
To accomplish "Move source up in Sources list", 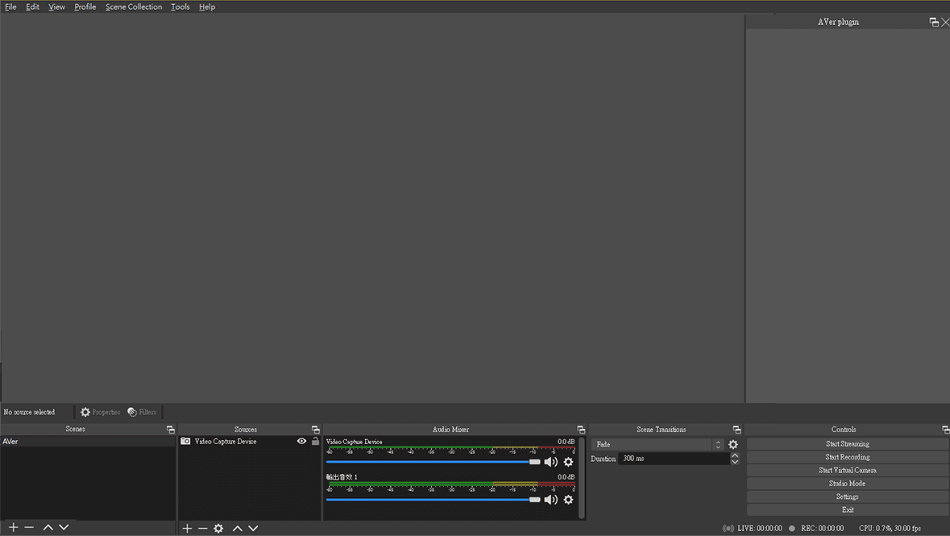I will [238, 529].
